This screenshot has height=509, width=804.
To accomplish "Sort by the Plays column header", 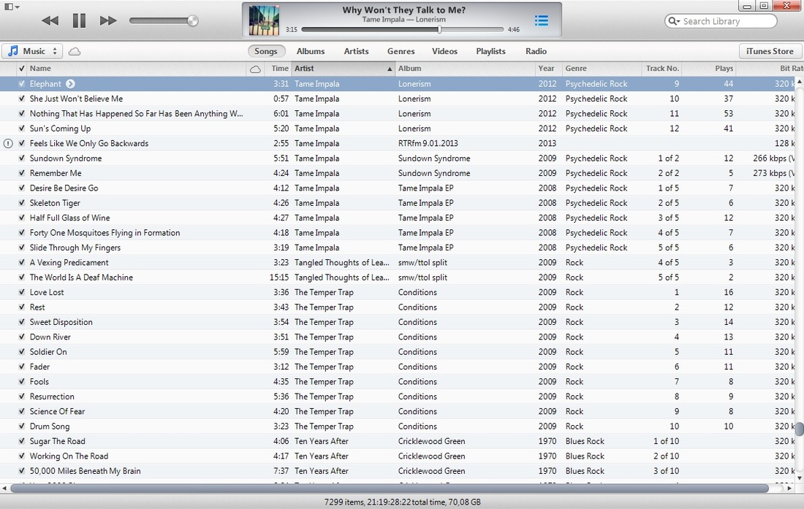I will pos(710,68).
